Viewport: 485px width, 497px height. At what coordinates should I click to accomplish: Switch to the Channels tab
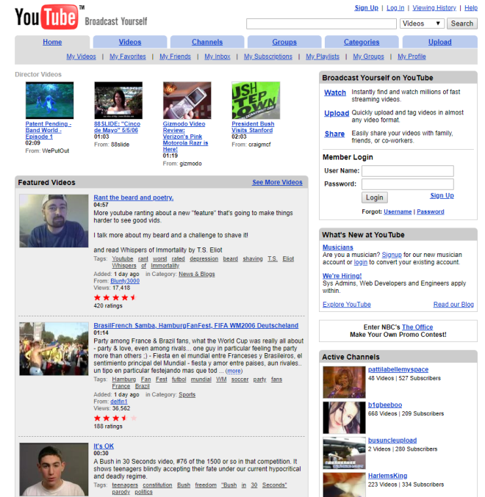pos(207,42)
